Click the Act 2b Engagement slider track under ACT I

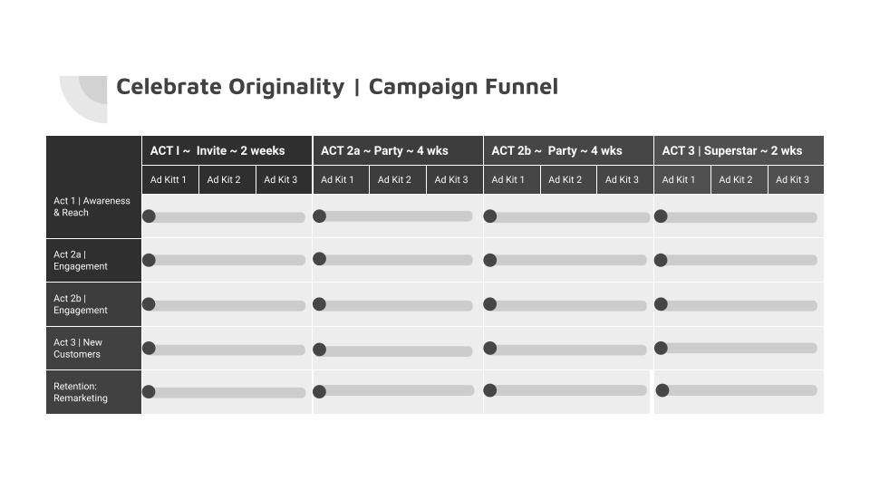(x=225, y=305)
